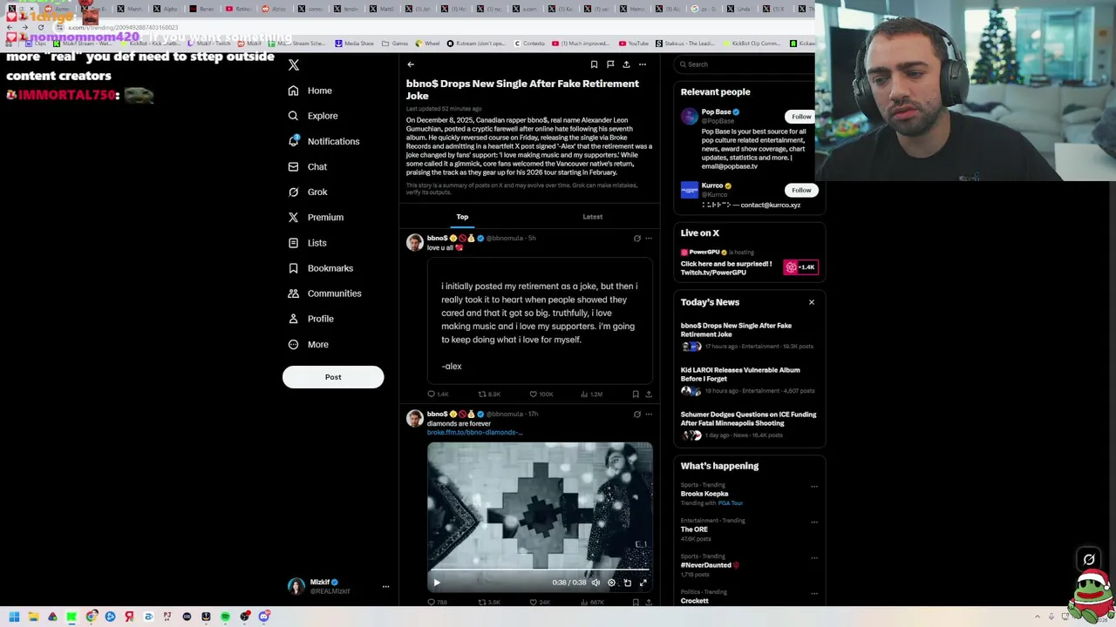Image resolution: width=1116 pixels, height=627 pixels.
Task: Go to Profile in sidebar
Action: click(x=310, y=319)
